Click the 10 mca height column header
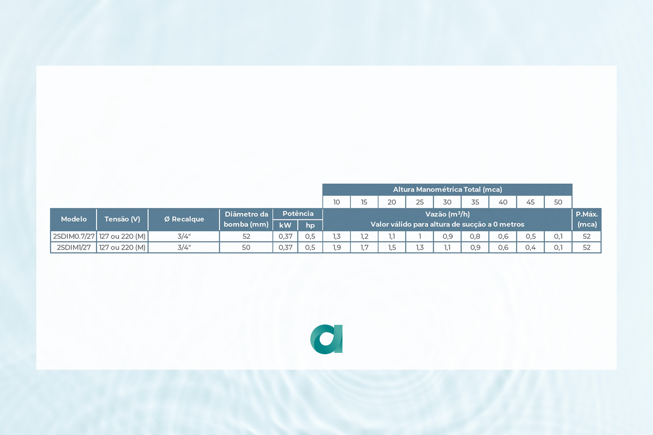653x435 pixels. tap(337, 202)
